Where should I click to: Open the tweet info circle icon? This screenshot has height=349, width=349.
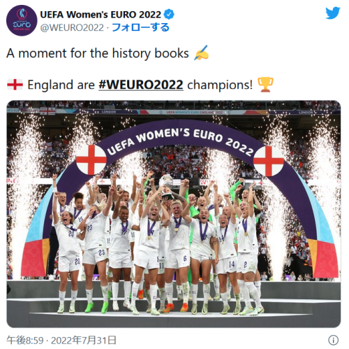(x=333, y=340)
